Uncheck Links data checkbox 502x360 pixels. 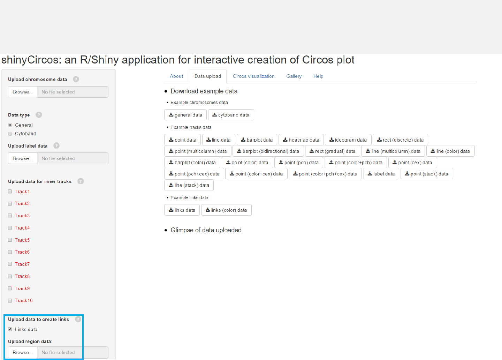click(10, 329)
